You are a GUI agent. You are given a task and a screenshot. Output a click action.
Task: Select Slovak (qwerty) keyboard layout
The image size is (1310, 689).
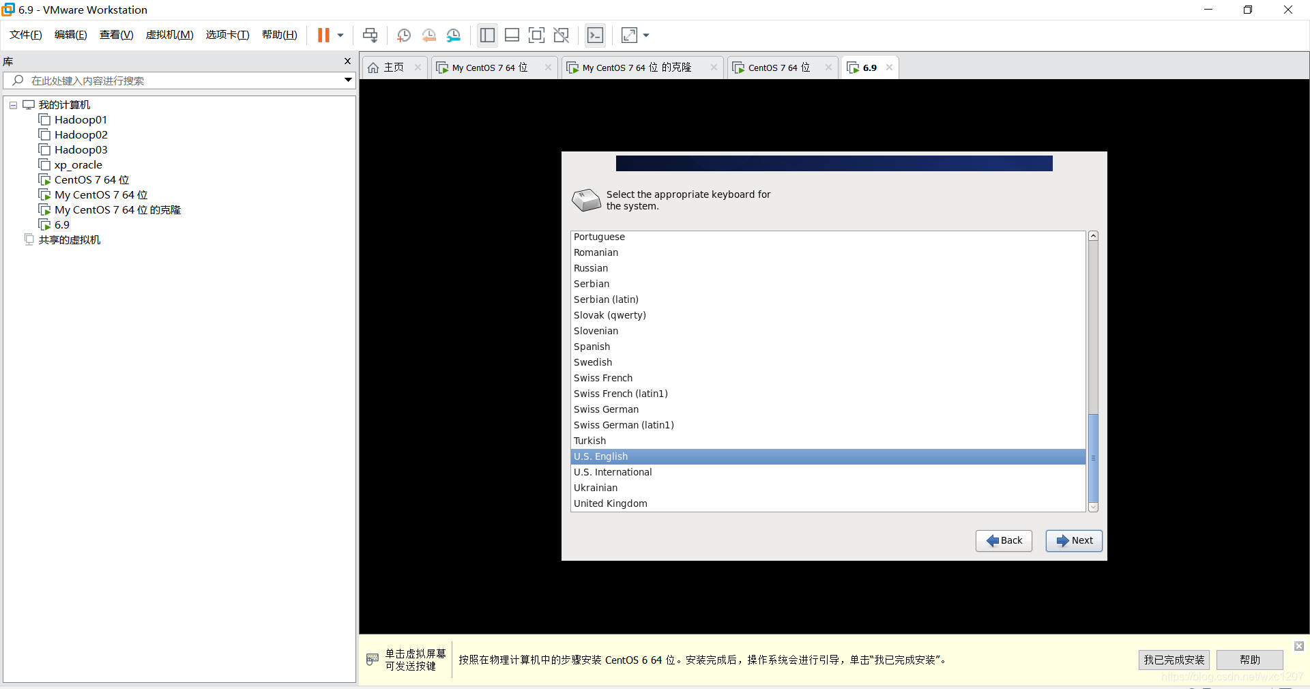[828, 315]
